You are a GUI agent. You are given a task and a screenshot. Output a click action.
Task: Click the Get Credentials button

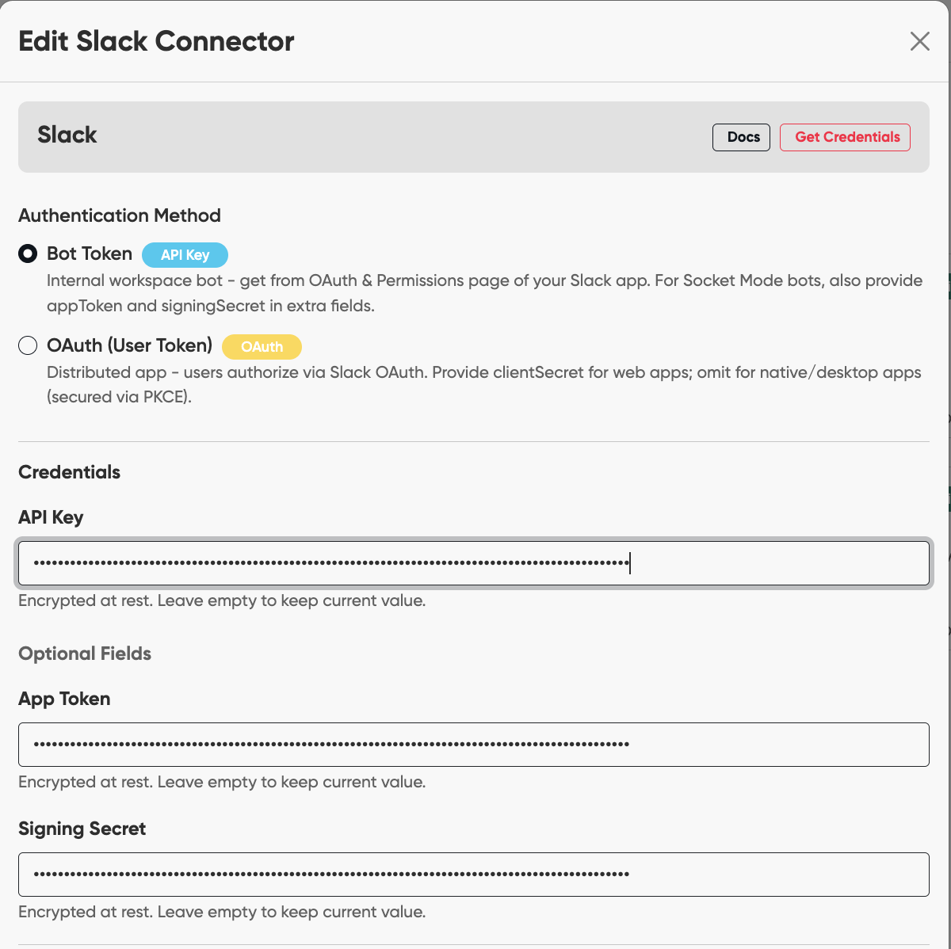coord(845,137)
